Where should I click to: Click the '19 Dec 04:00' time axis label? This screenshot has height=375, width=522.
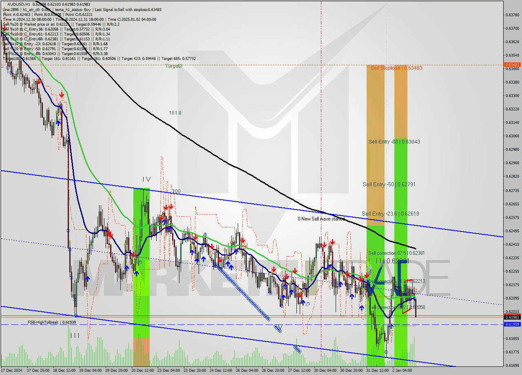(x=90, y=371)
